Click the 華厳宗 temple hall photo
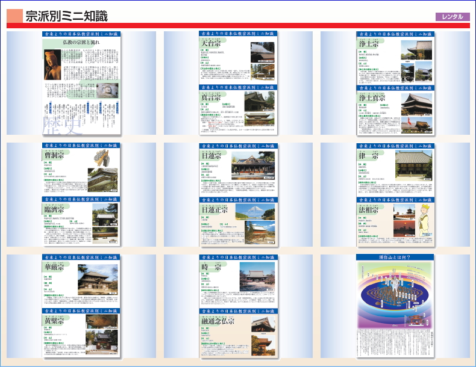Screen dimensions: 476x367 (99, 279)
